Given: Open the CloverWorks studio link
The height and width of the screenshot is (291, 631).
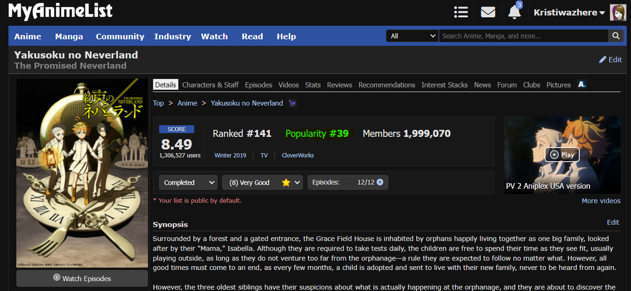Looking at the screenshot, I should [x=298, y=155].
